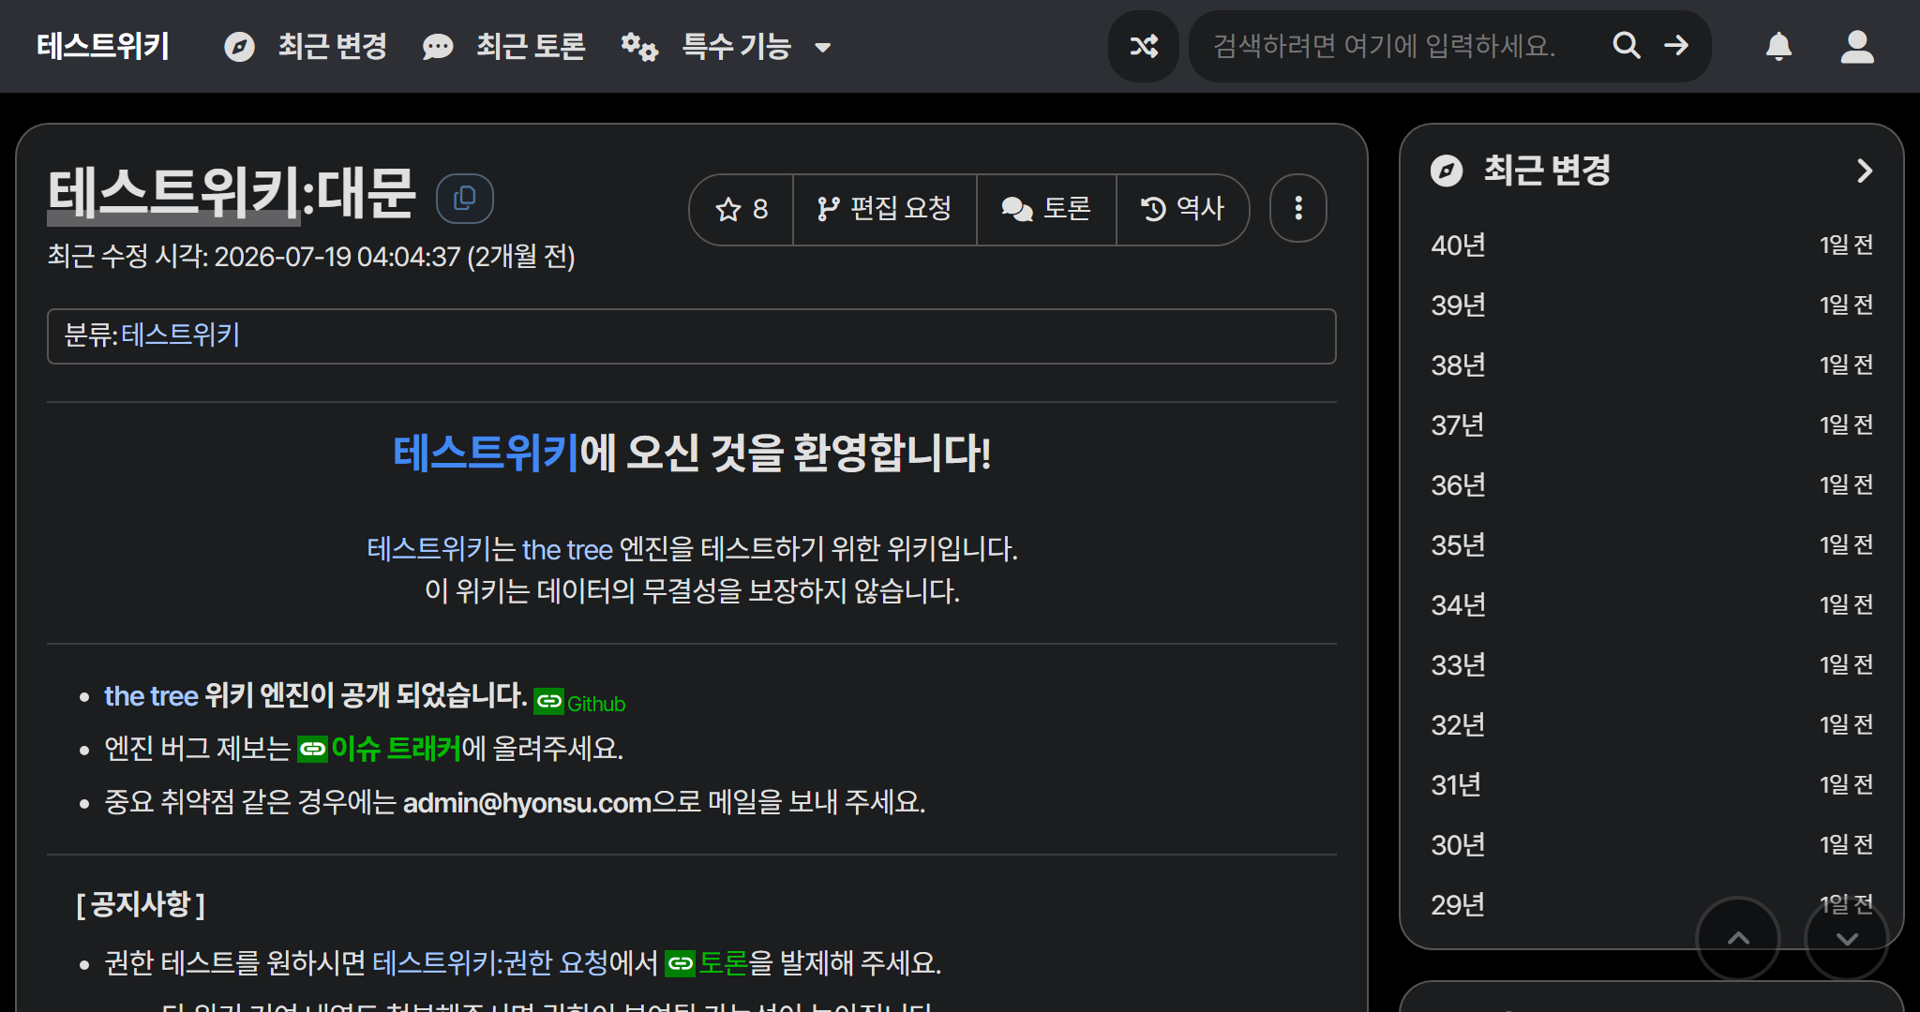Open the 분류:테스트위키 category link
The height and width of the screenshot is (1012, 1920).
click(x=180, y=335)
